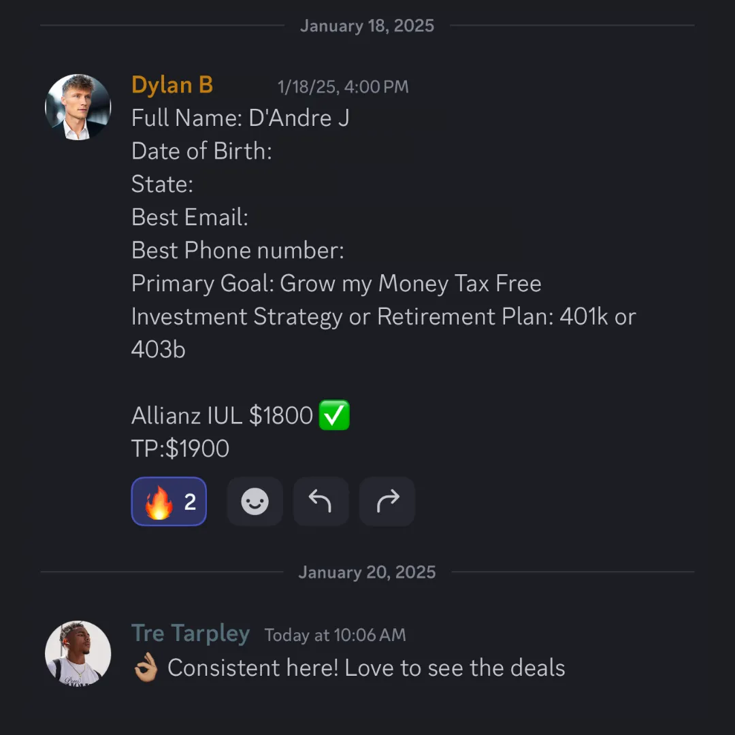Click the Today at 10:06 AM timestamp

[x=335, y=636]
